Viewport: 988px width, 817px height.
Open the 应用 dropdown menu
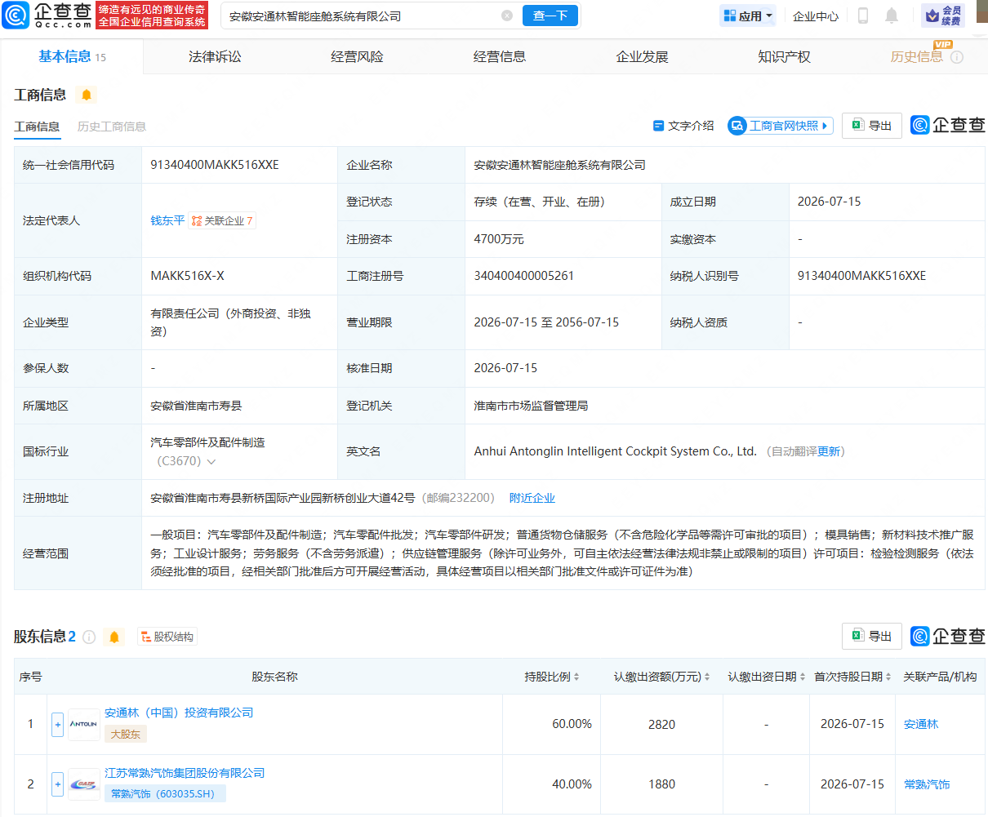tap(748, 16)
